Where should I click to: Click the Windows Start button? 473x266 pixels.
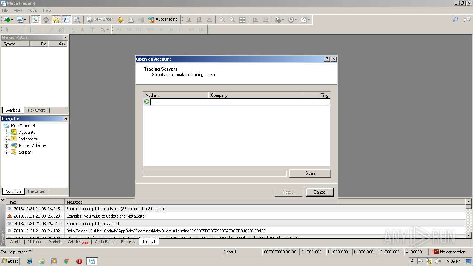10,261
